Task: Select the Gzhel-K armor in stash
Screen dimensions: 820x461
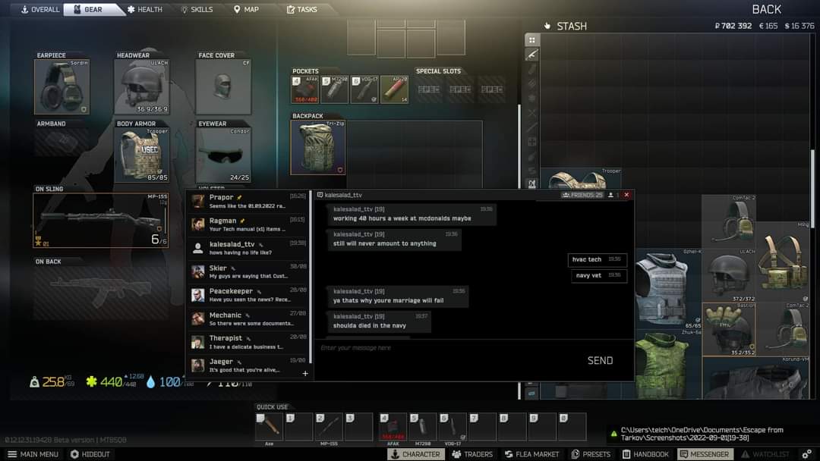Action: coord(668,288)
